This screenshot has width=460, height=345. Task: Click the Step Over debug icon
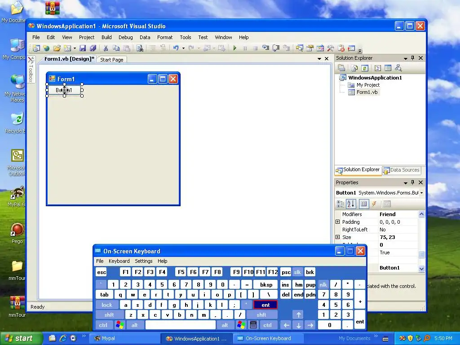[x=276, y=48]
